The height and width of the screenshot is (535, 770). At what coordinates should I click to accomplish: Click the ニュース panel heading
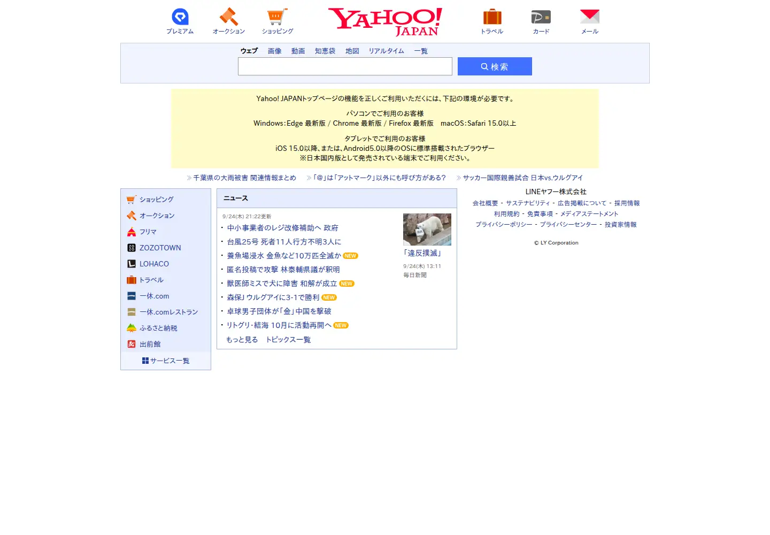[236, 198]
